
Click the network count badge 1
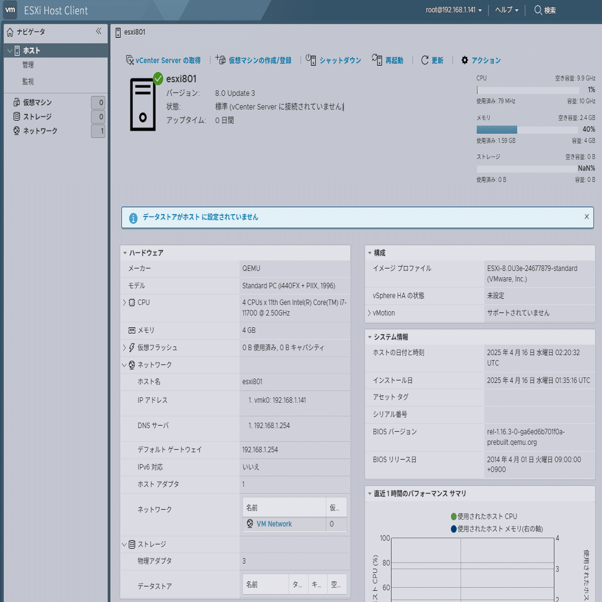(98, 131)
